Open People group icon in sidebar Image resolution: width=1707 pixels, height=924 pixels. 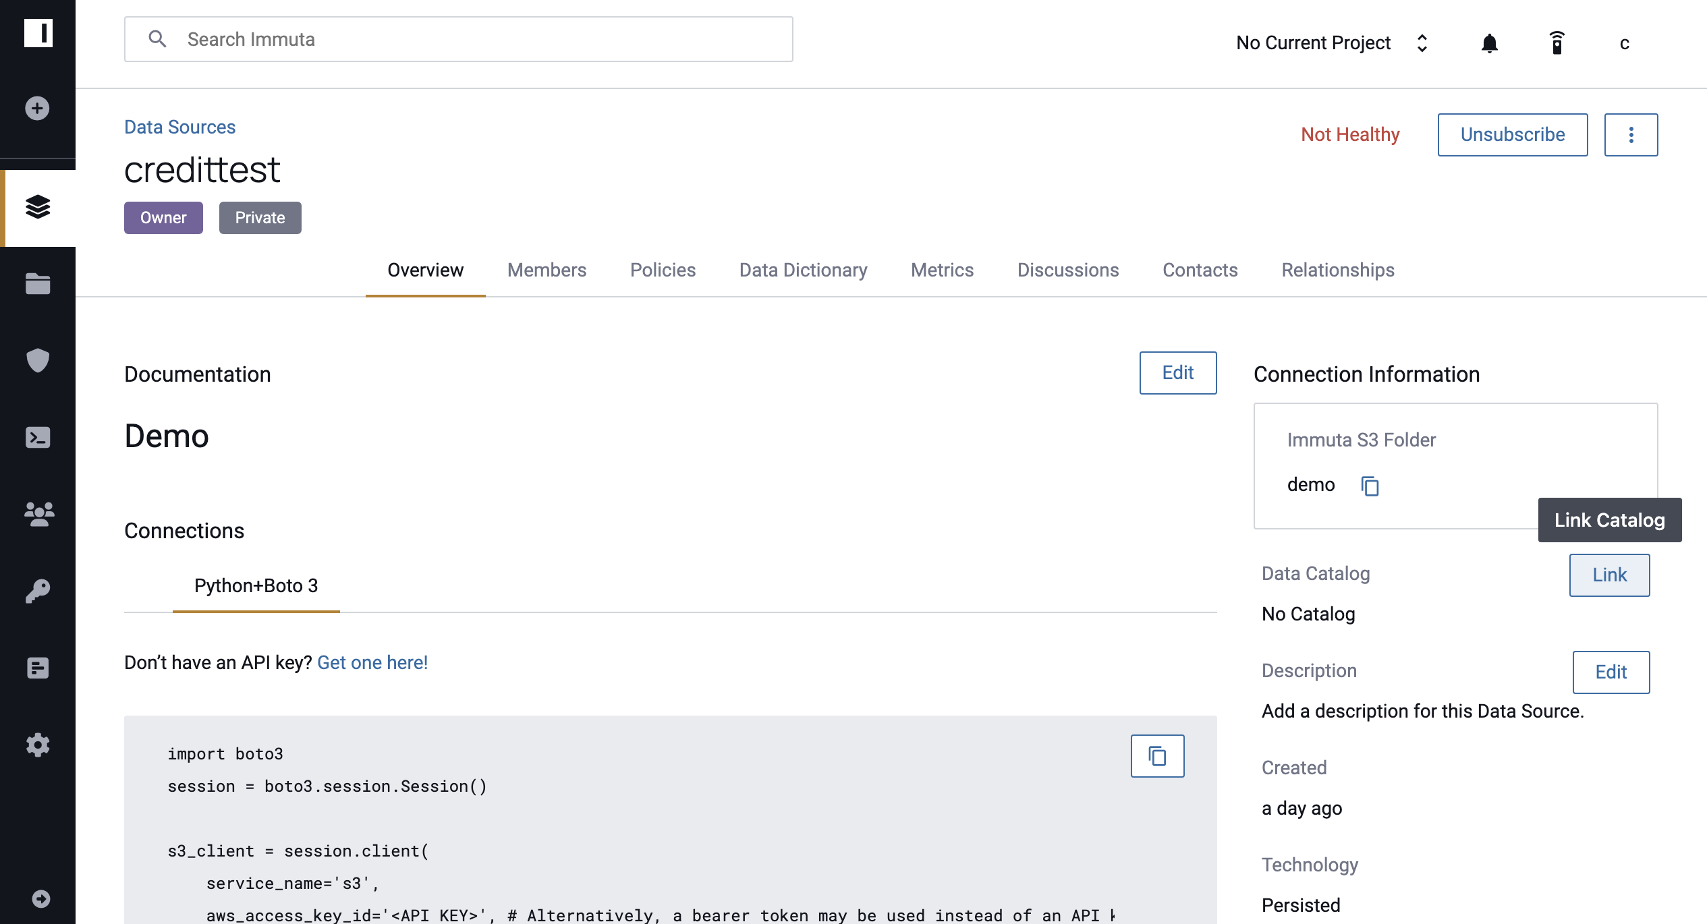coord(38,514)
